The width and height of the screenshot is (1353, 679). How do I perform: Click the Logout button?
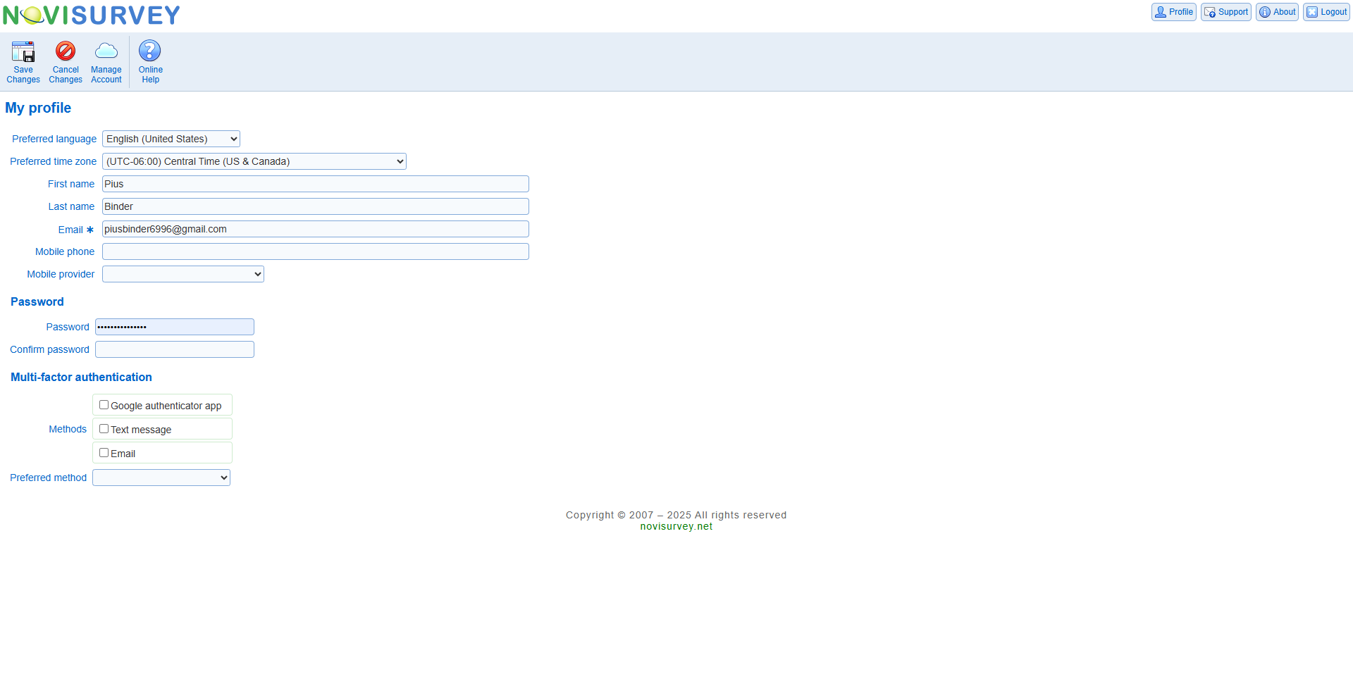[x=1326, y=12]
